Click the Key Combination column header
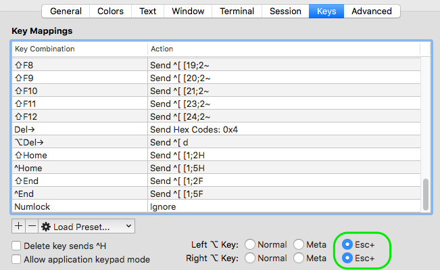The height and width of the screenshot is (270, 440). pos(80,49)
